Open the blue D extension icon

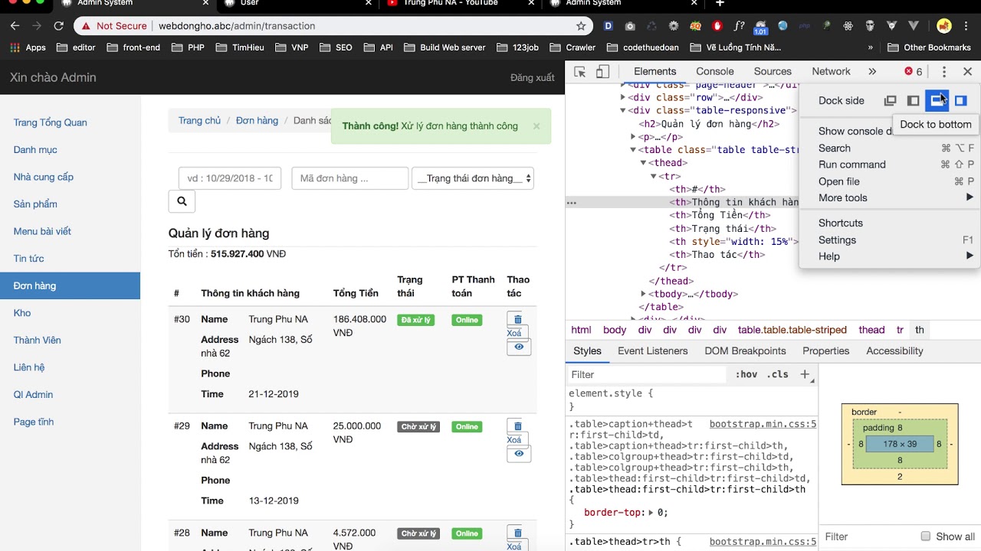pyautogui.click(x=609, y=26)
